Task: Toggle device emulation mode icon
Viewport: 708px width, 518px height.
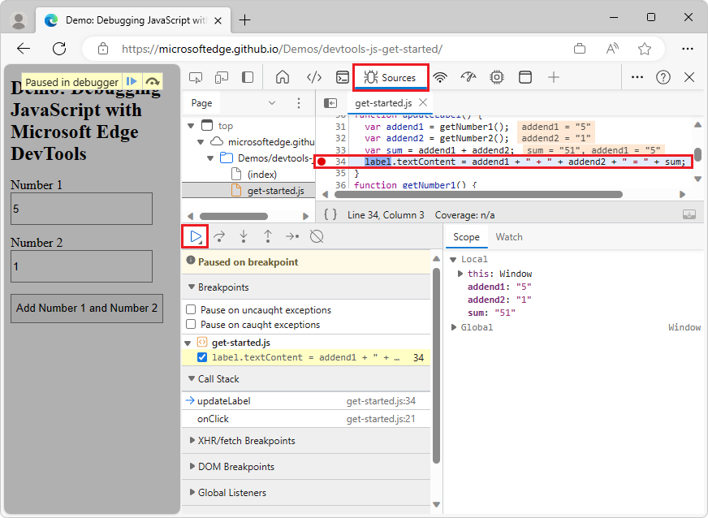Action: point(221,76)
